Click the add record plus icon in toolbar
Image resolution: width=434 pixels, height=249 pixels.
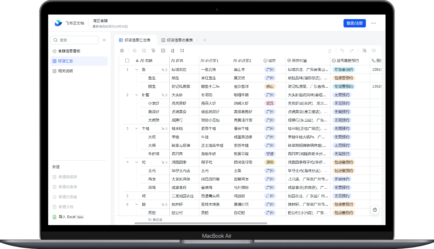[122, 51]
